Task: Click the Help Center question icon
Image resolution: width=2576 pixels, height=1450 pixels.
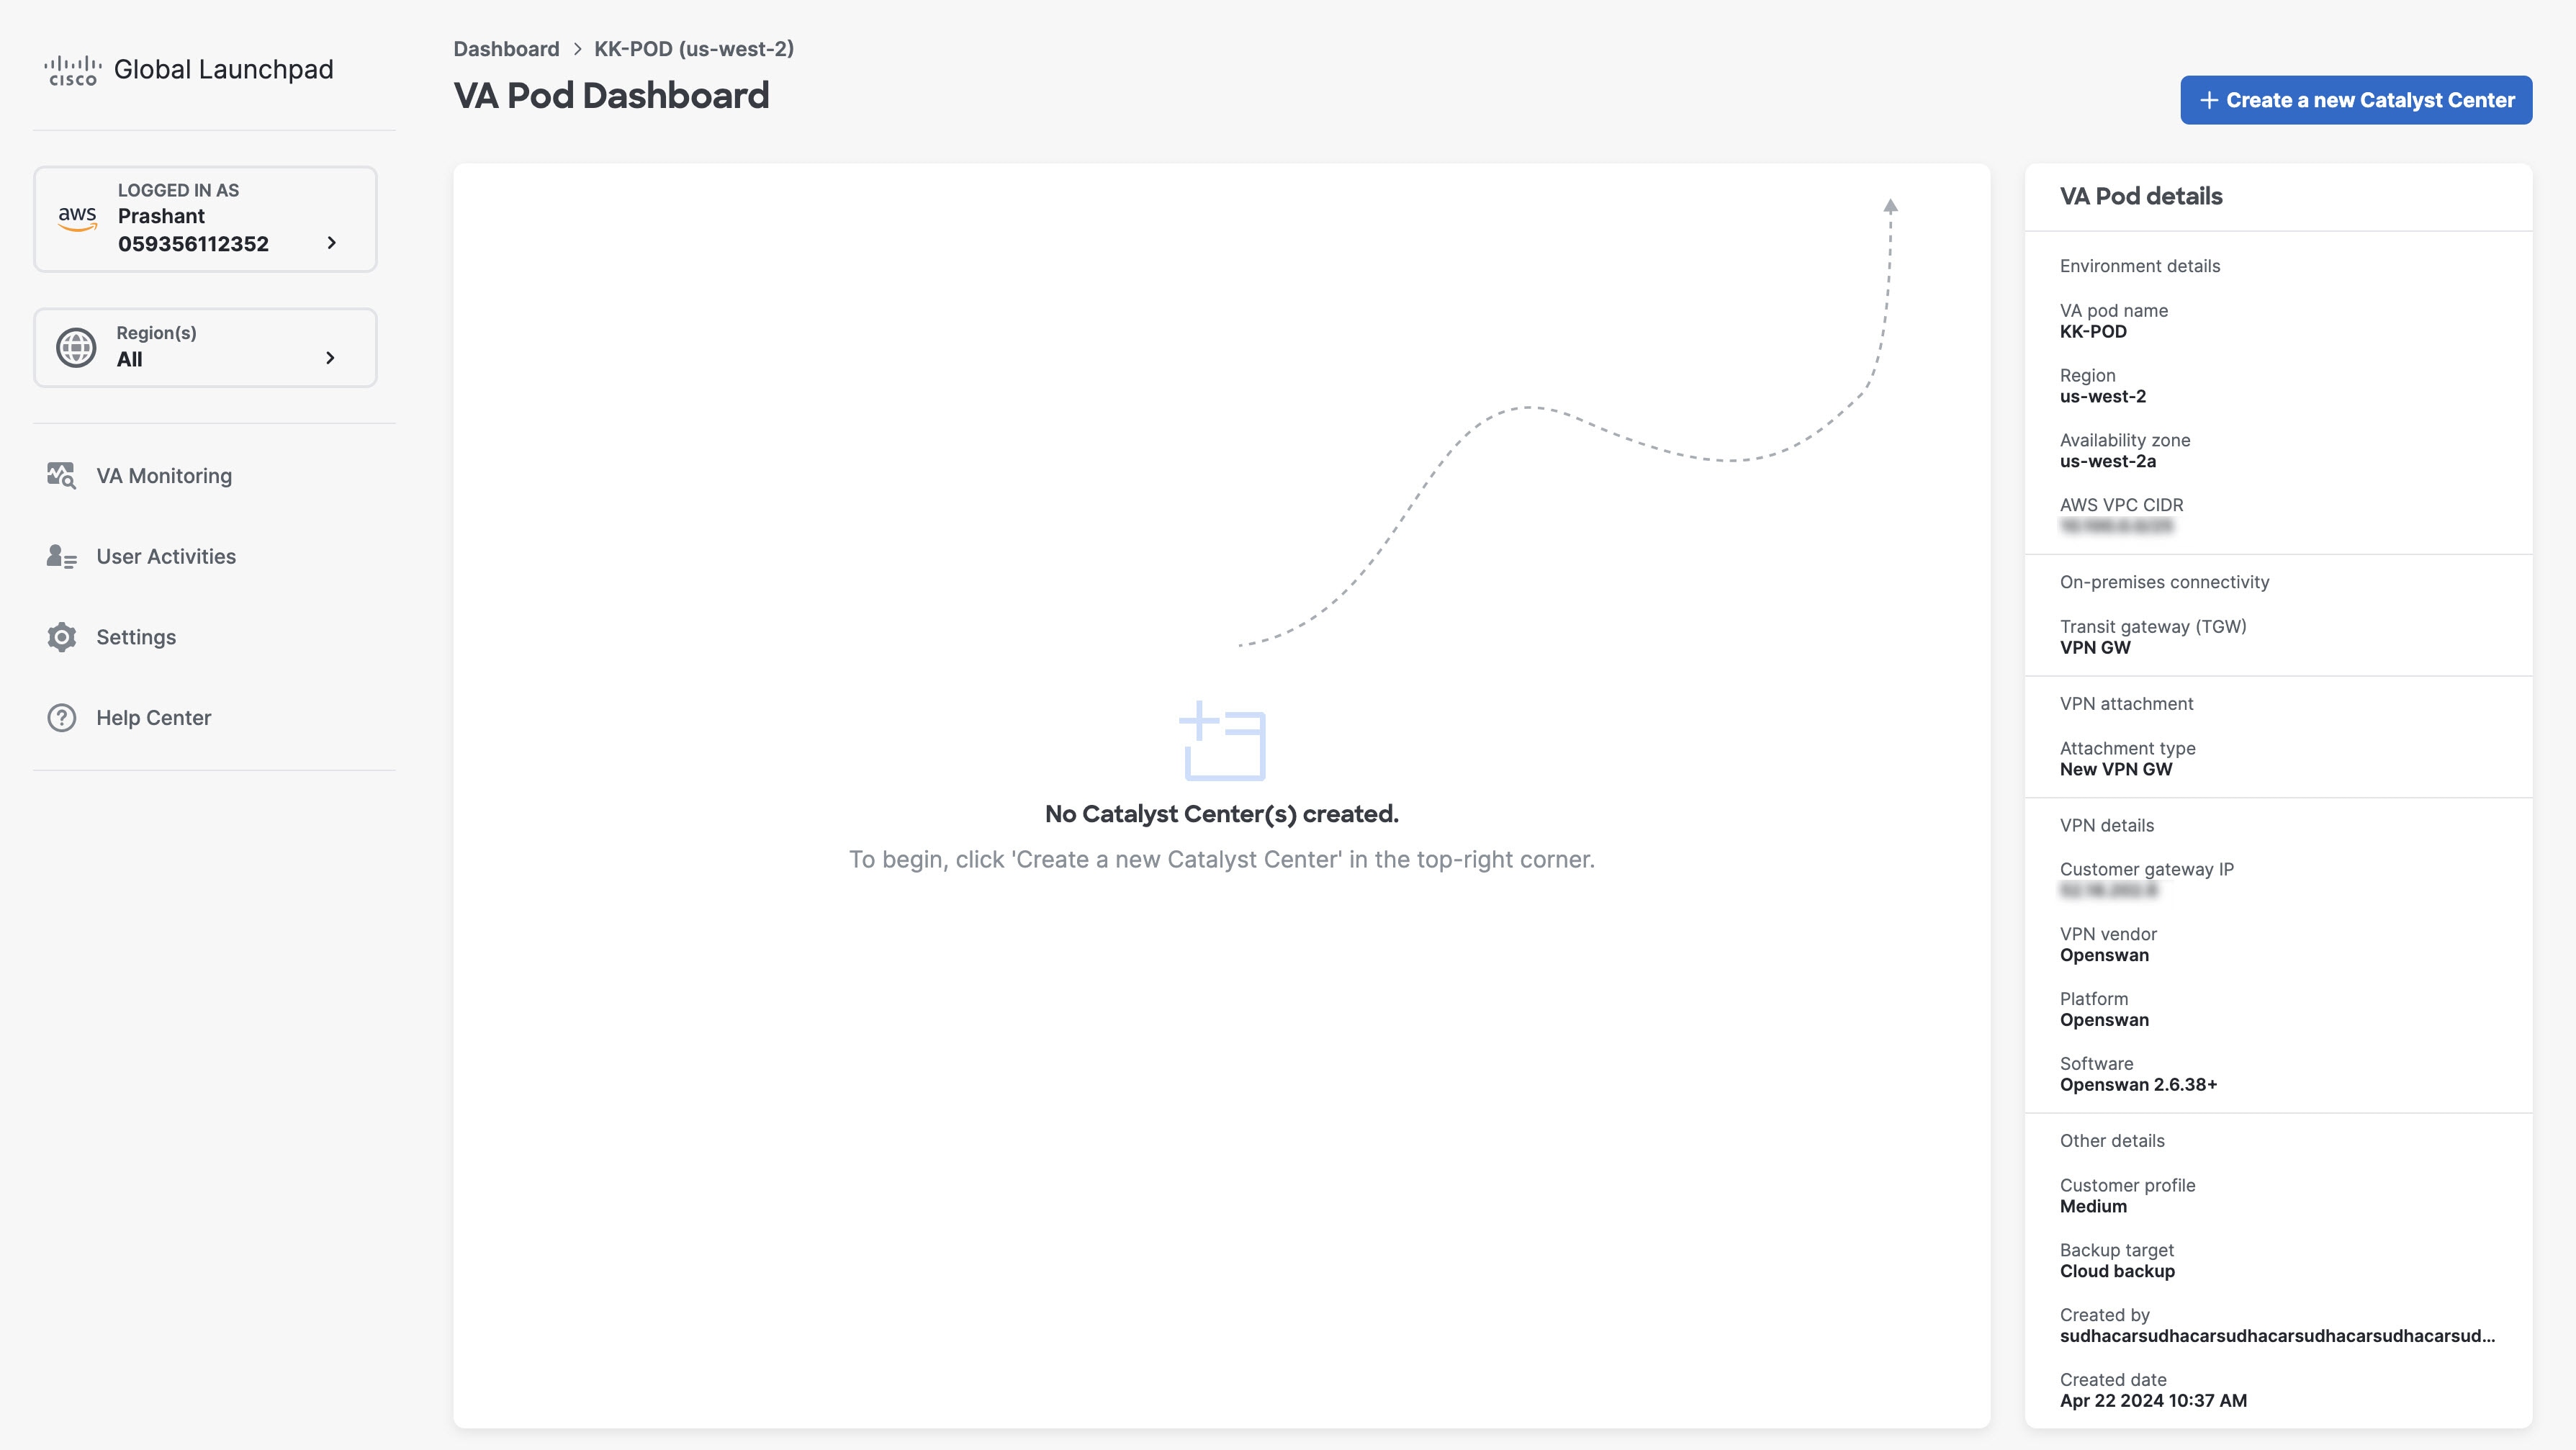Action: pyautogui.click(x=62, y=718)
